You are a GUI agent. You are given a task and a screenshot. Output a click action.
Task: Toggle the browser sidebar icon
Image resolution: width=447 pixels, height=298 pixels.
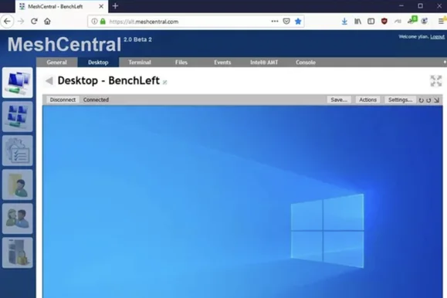371,22
